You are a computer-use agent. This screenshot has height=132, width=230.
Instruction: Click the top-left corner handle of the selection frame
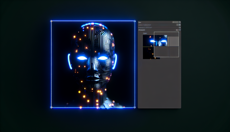tap(51, 21)
